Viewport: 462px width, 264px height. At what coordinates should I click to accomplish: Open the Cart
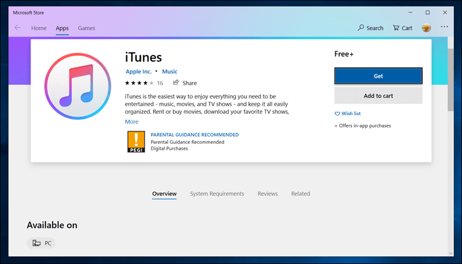(403, 28)
